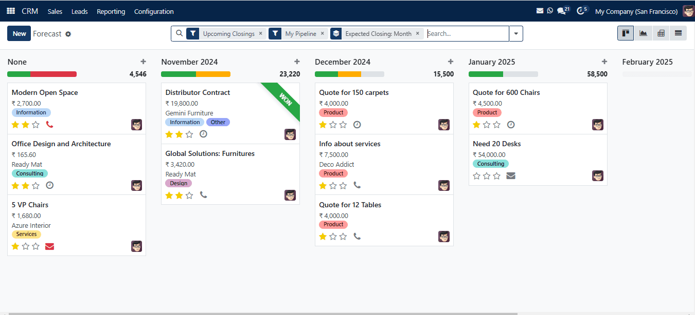Viewport: 695px width, 315px height.
Task: Click the envelope activity icon on Need 20 Desks
Action: (511, 176)
